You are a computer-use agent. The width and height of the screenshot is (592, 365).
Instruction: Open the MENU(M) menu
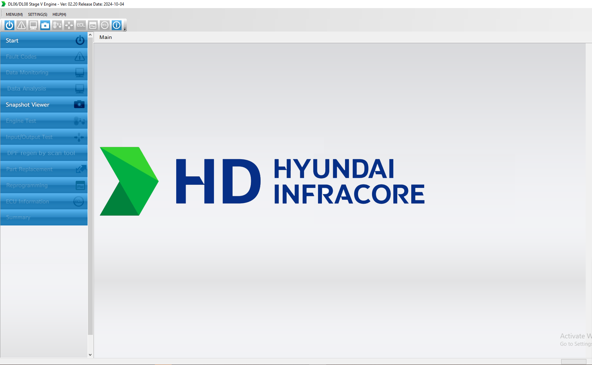point(14,14)
